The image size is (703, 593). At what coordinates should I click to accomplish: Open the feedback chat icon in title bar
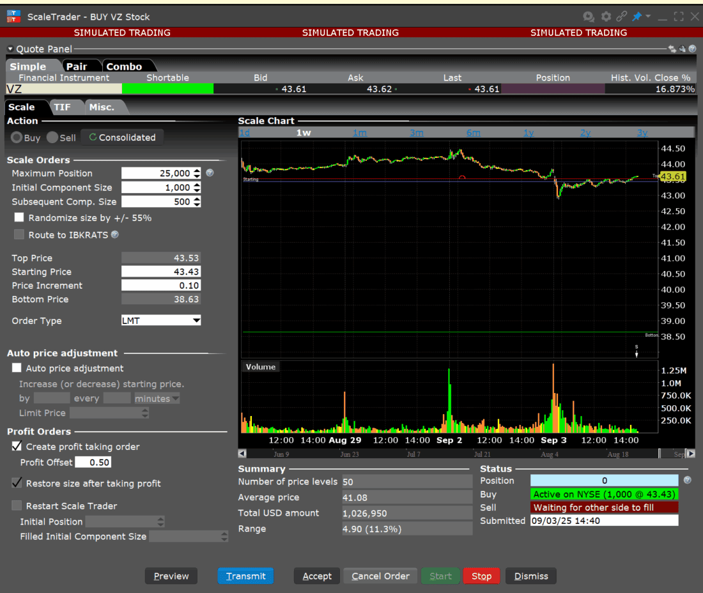[589, 17]
